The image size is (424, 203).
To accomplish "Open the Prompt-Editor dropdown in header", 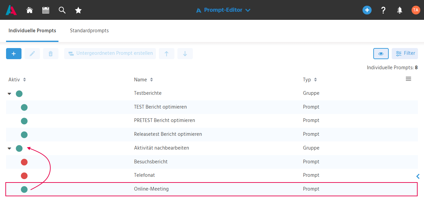I will click(x=223, y=10).
